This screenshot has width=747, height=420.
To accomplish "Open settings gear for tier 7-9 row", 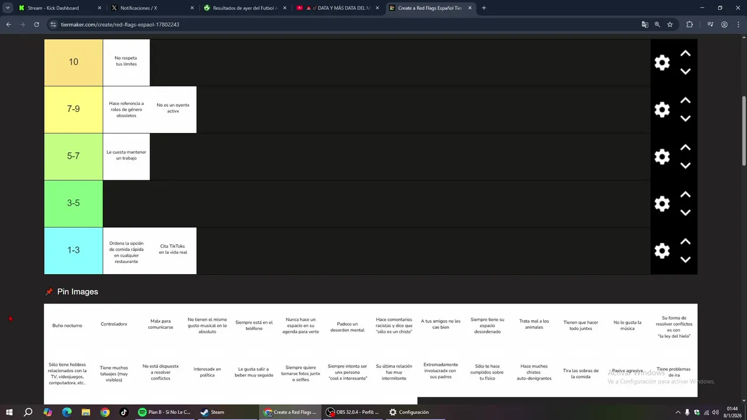I will click(662, 110).
